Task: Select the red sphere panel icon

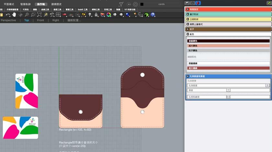Action: point(198,3)
